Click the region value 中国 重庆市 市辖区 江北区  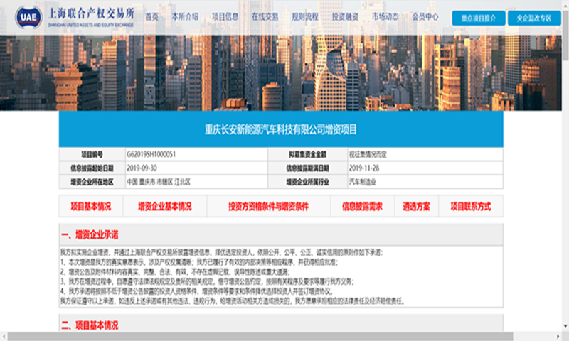tap(159, 182)
